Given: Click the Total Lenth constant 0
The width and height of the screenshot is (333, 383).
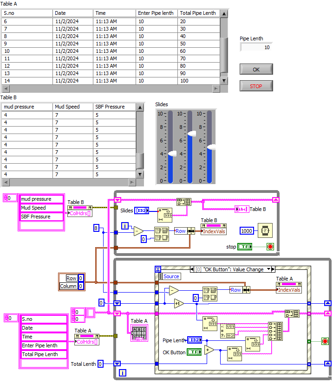Looking at the screenshot, I should coord(100,364).
